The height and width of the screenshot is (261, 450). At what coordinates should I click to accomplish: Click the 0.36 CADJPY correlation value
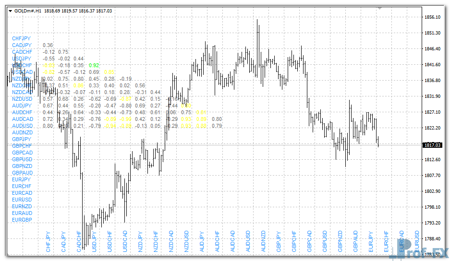(x=48, y=45)
